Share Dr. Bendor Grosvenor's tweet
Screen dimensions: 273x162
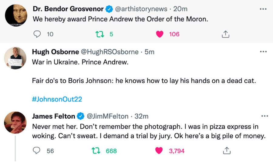225,34
